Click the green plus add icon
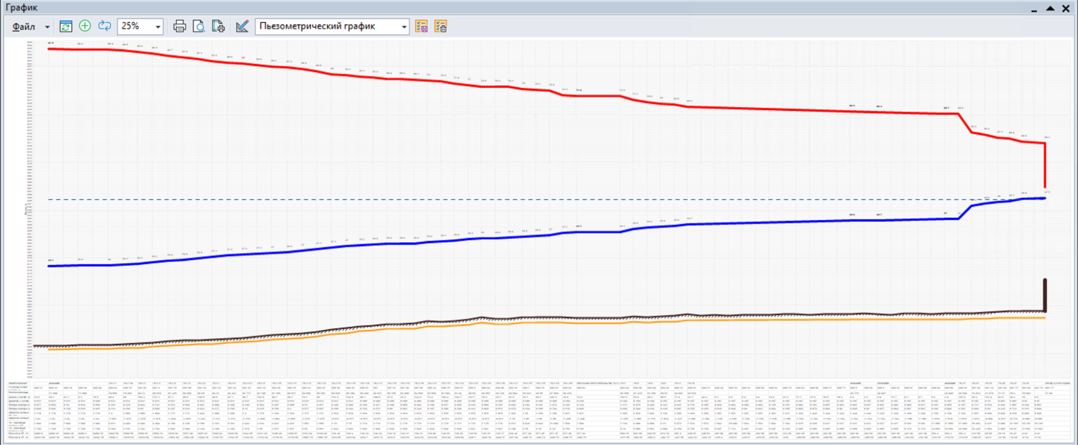This screenshot has width=1078, height=445. (85, 26)
